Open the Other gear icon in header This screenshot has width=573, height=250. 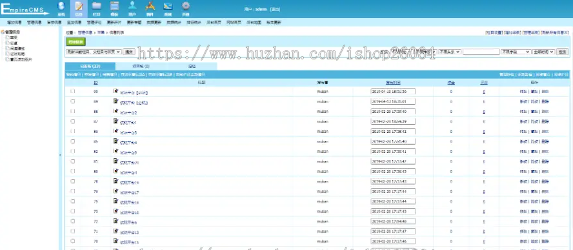tap(186, 6)
